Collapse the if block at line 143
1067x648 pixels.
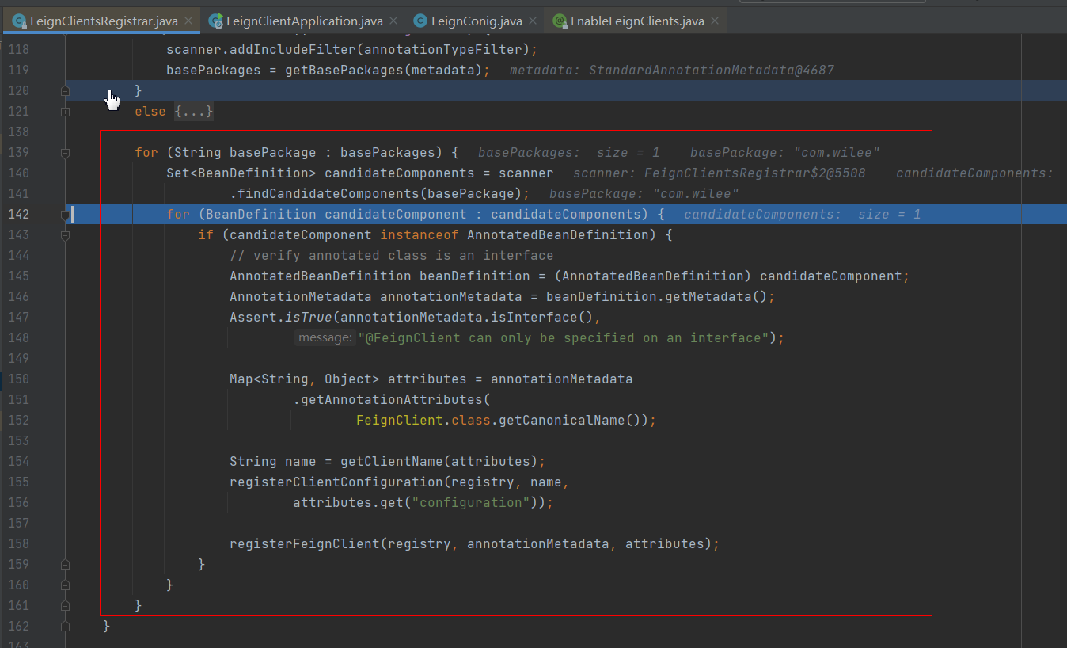pyautogui.click(x=66, y=234)
